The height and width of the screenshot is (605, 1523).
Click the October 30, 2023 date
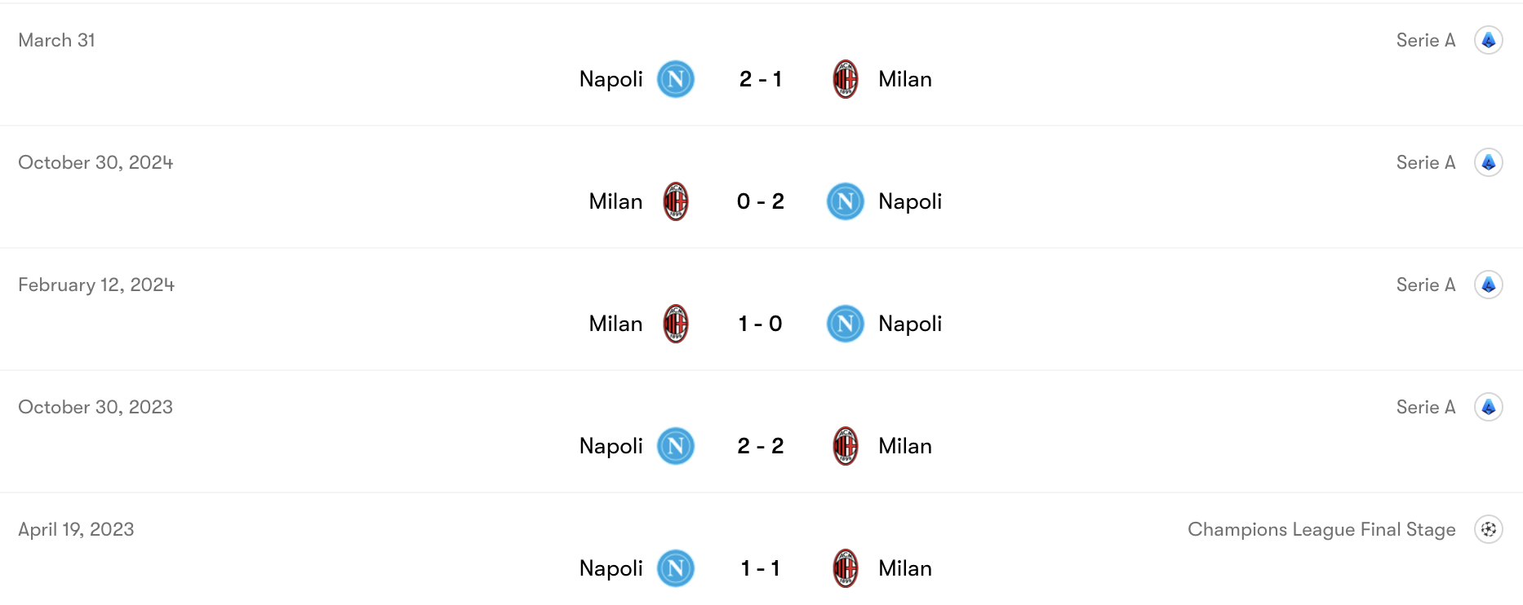click(95, 406)
